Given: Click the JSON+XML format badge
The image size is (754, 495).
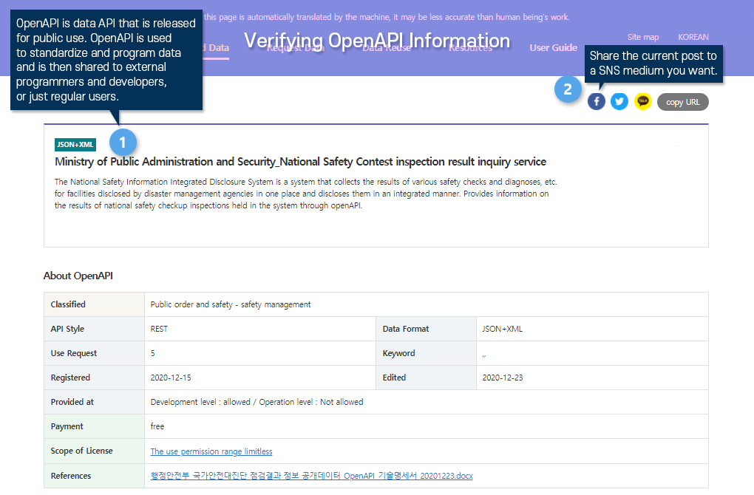Looking at the screenshot, I should pos(75,145).
